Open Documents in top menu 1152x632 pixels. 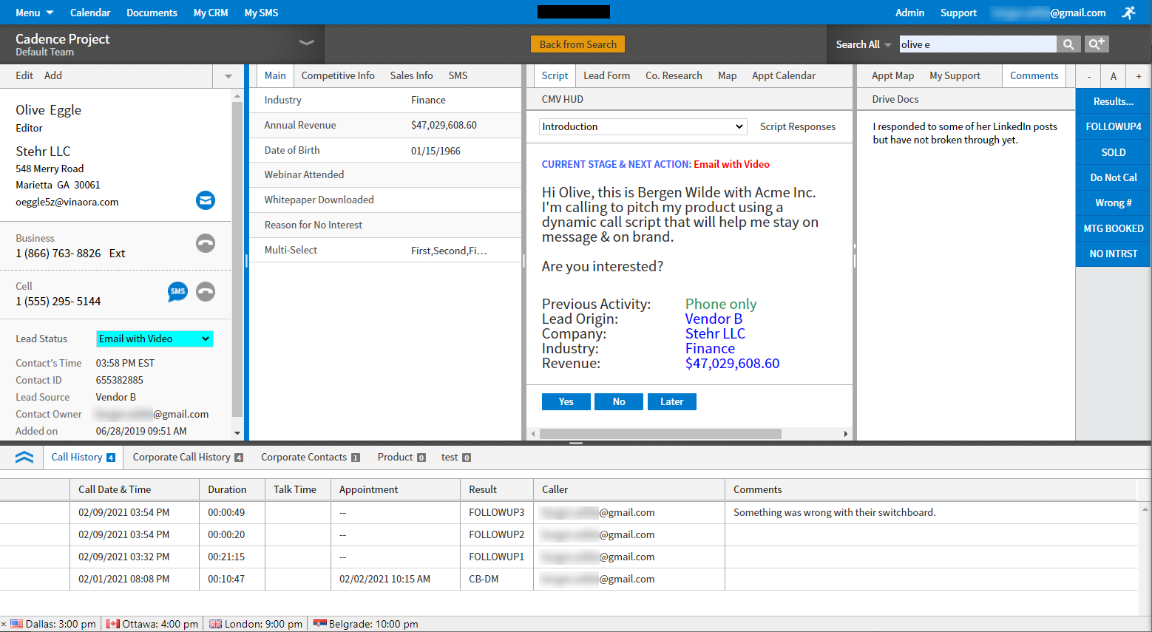(152, 13)
